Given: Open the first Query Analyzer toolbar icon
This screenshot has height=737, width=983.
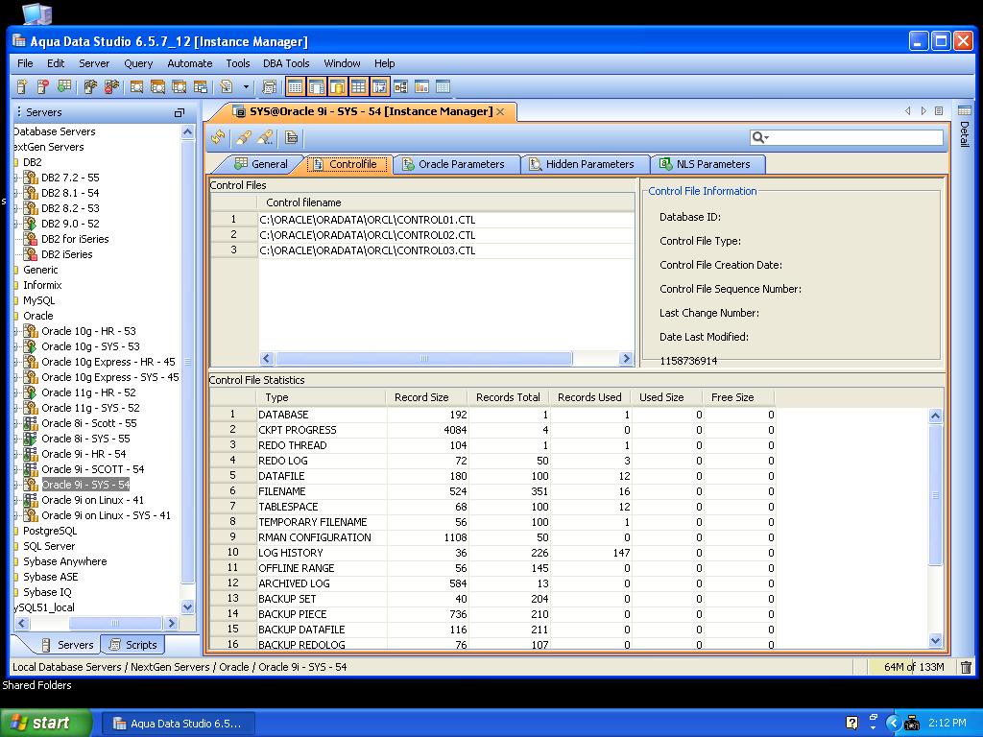Looking at the screenshot, I should click(136, 86).
